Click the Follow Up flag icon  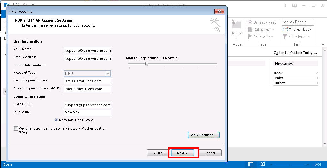pos(250,37)
